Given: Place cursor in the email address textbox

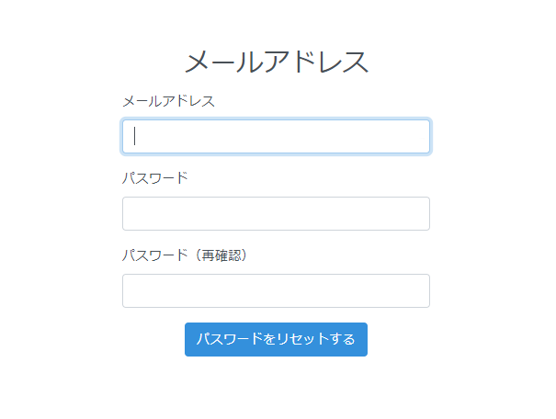Looking at the screenshot, I should tap(276, 137).
